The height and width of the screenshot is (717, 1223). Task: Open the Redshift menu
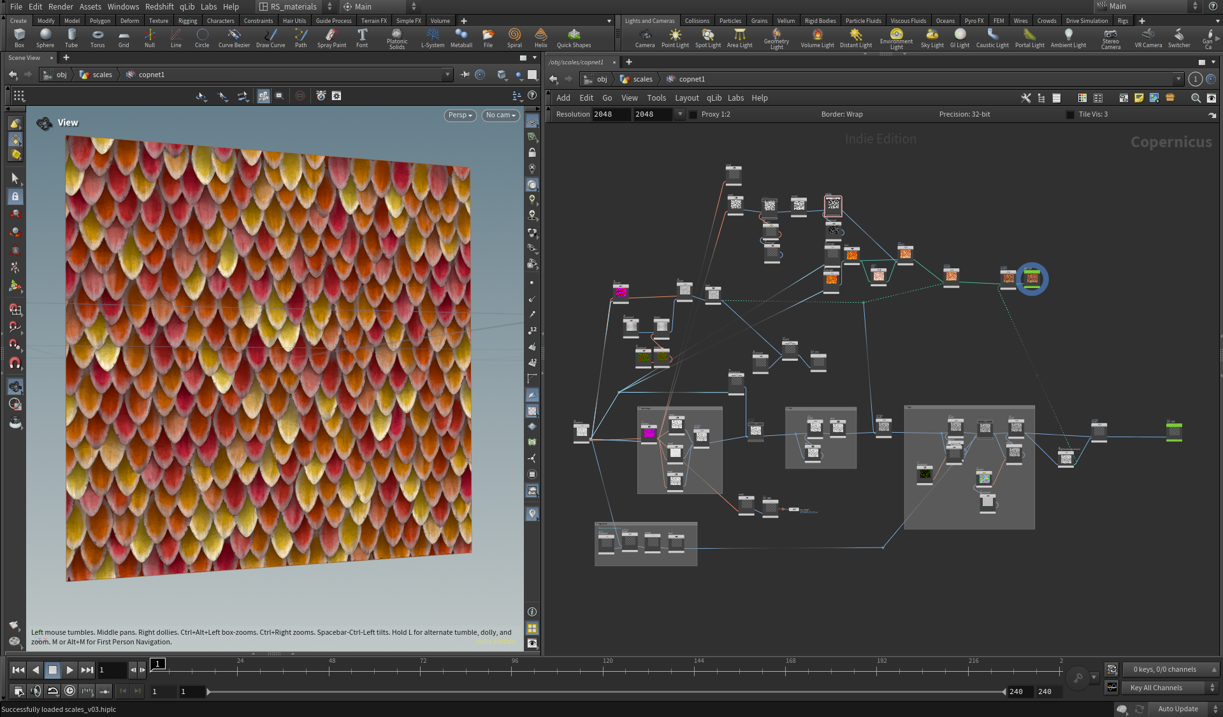159,6
